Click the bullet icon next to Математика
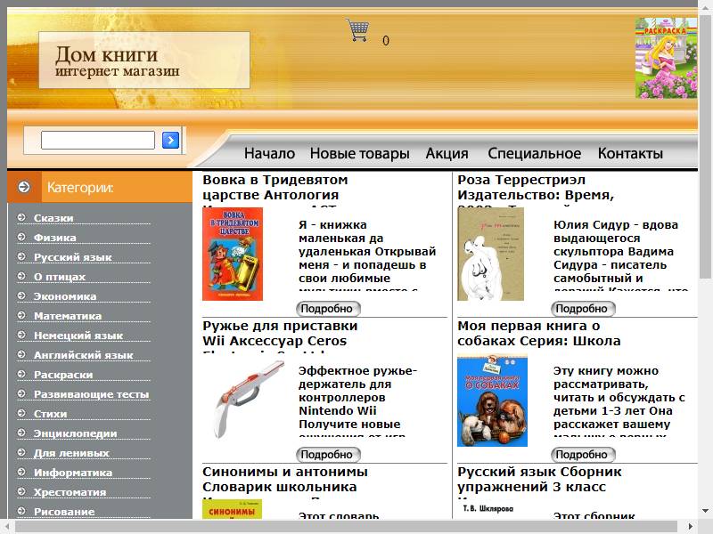This screenshot has height=534, width=713. pyautogui.click(x=21, y=315)
